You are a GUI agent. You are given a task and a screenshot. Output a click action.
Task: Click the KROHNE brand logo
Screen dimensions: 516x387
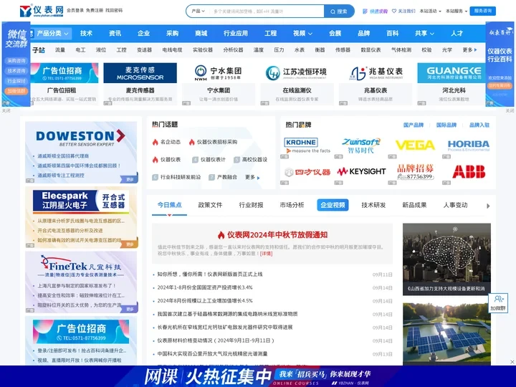307,145
